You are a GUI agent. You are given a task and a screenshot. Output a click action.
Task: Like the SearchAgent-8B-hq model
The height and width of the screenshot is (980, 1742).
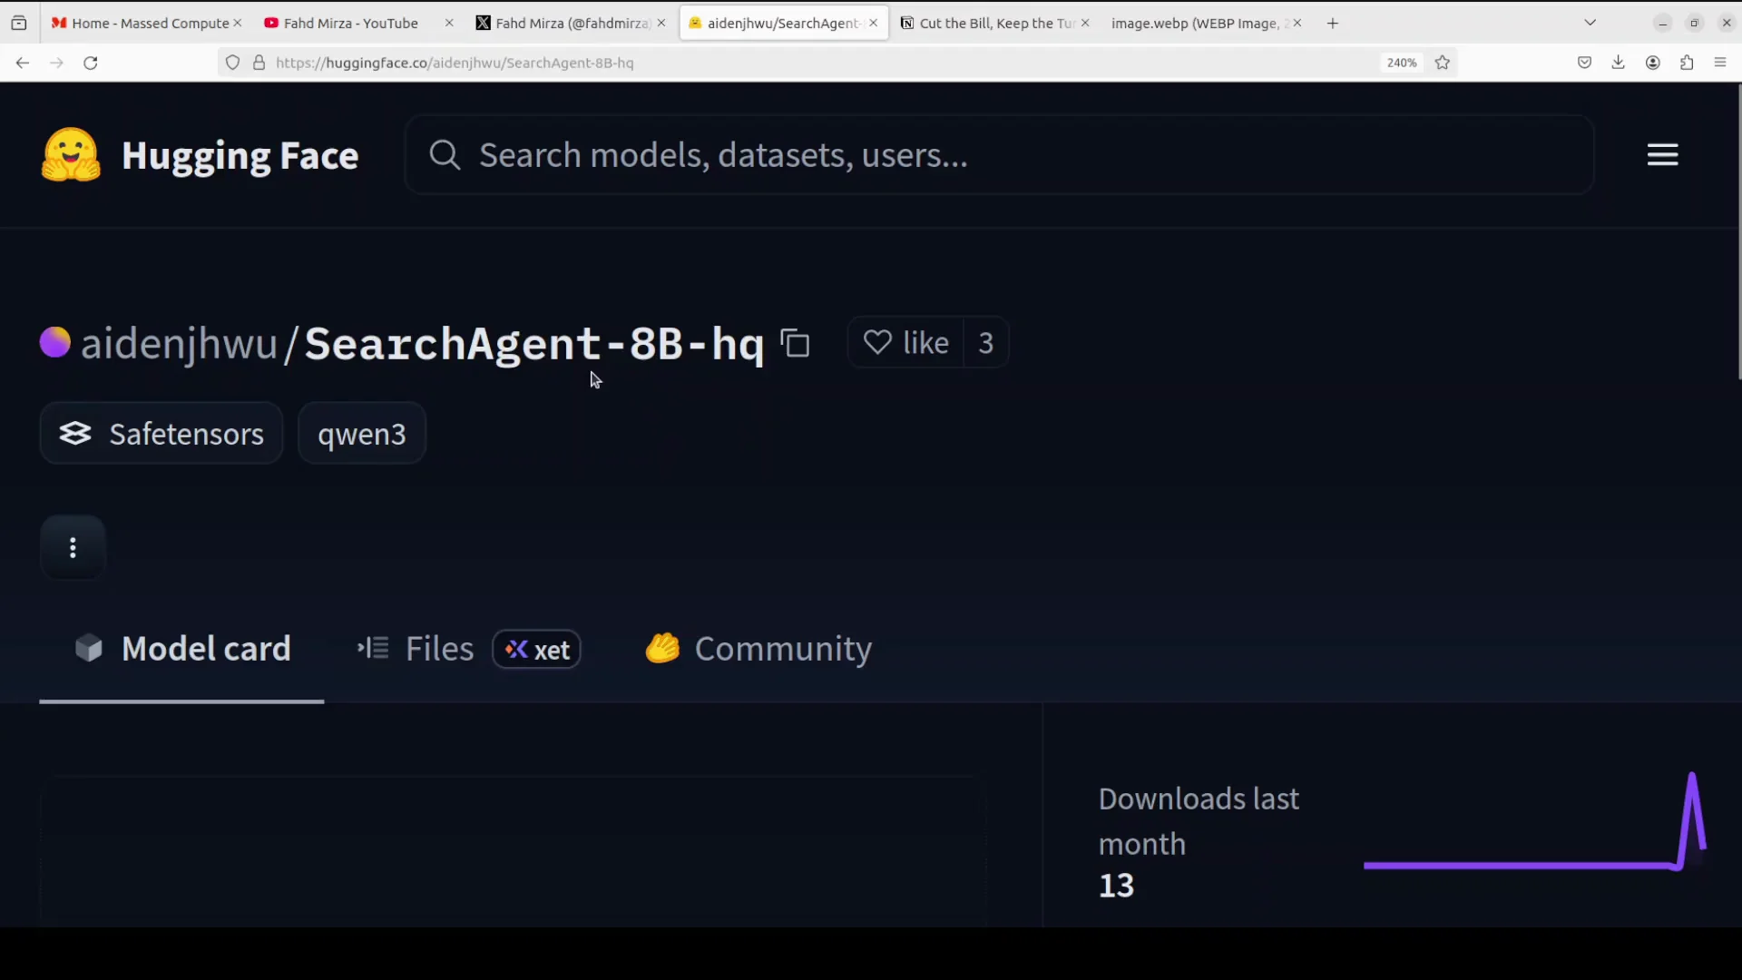[905, 343]
